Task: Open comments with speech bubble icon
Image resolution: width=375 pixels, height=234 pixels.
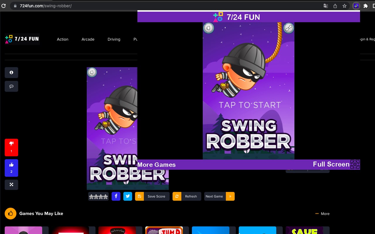Action: [11, 86]
